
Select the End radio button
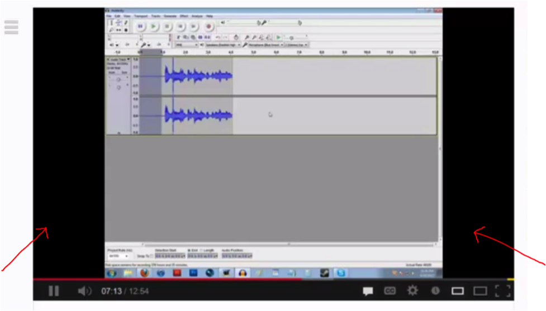[189, 251]
